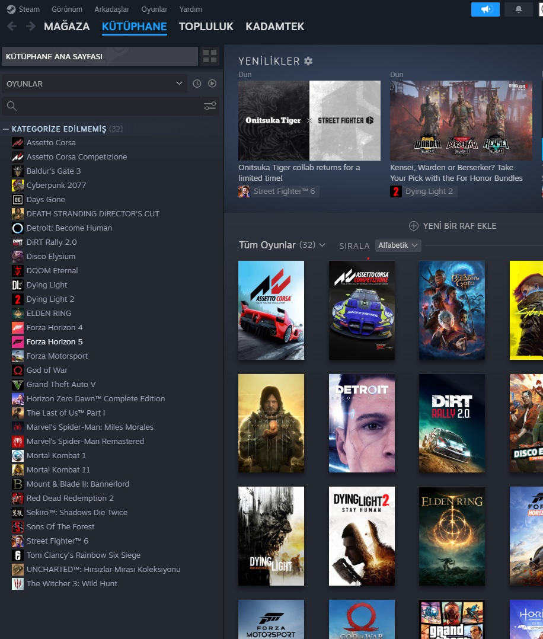The image size is (543, 639).
Task: Collapse the Kategorize Edilmemiş section
Action: point(6,129)
